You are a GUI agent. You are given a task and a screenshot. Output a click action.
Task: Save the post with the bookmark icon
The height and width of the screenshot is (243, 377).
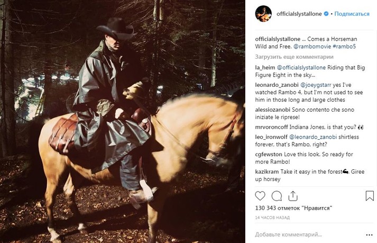(x=369, y=196)
